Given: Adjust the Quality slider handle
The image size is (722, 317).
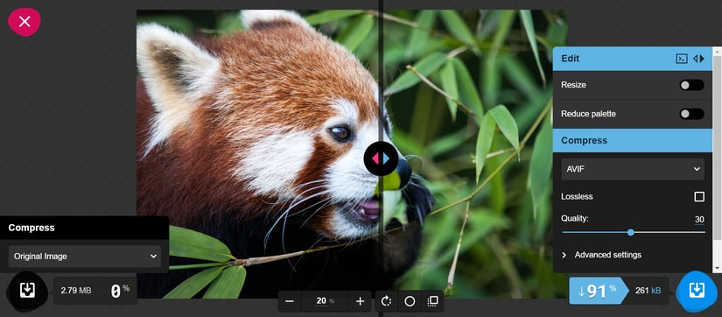Looking at the screenshot, I should (x=631, y=232).
